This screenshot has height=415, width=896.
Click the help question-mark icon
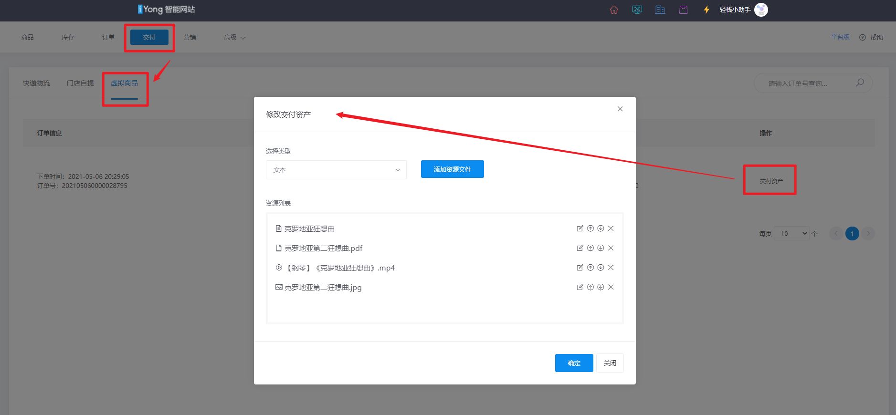point(862,37)
